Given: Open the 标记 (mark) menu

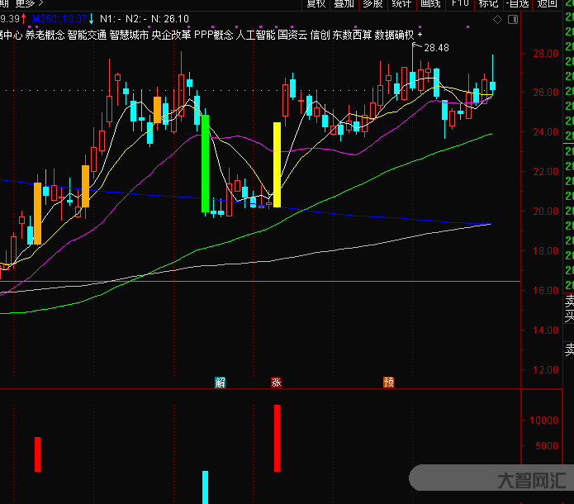Looking at the screenshot, I should coord(488,3).
